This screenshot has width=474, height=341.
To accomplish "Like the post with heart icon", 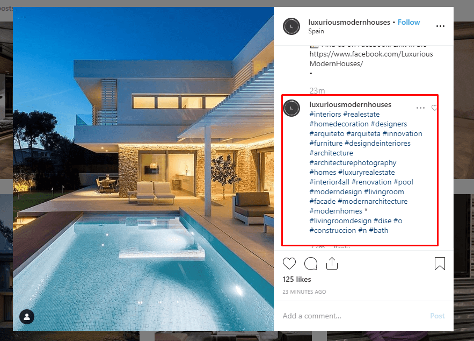I will pos(289,264).
